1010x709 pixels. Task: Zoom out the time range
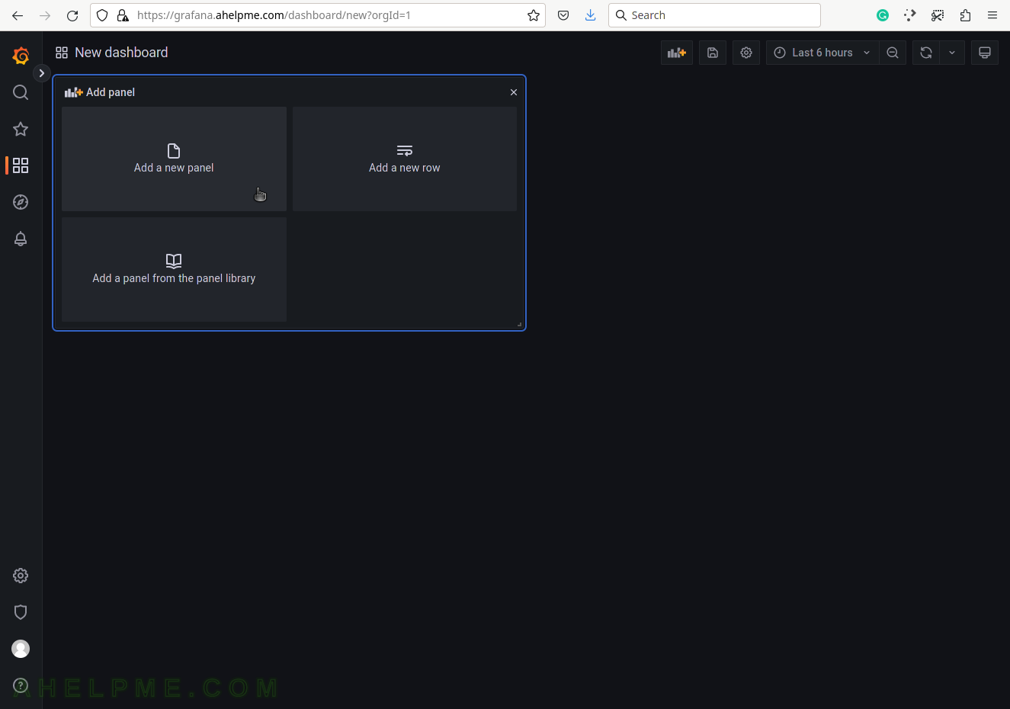(x=893, y=53)
